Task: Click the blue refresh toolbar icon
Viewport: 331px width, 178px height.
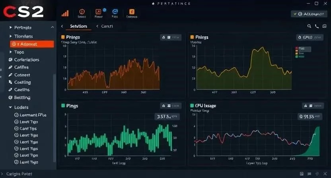Action: pyautogui.click(x=115, y=12)
